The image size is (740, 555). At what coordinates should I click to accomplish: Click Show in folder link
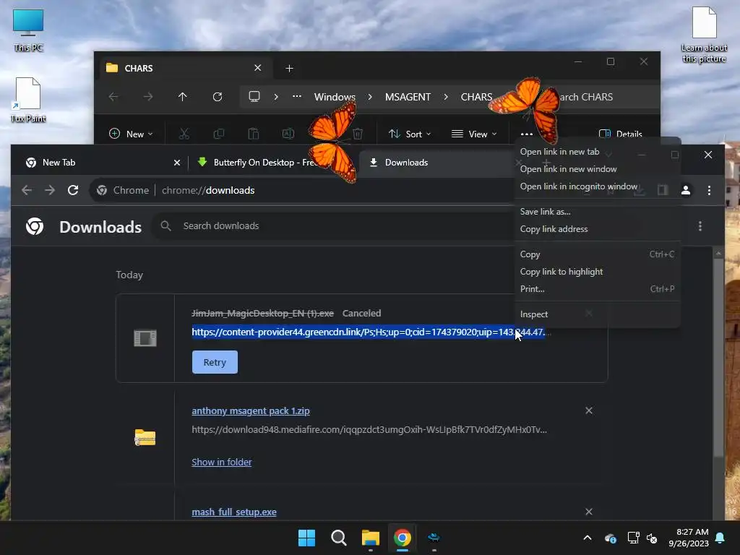[221, 462]
